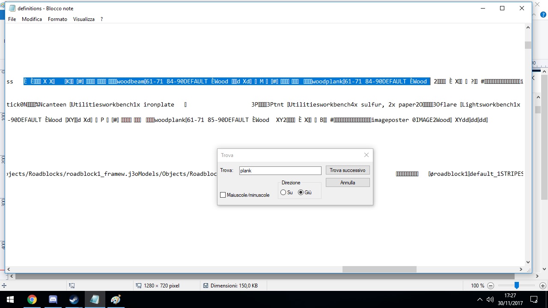Select the Su direction radio button
The height and width of the screenshot is (308, 548).
tap(283, 192)
